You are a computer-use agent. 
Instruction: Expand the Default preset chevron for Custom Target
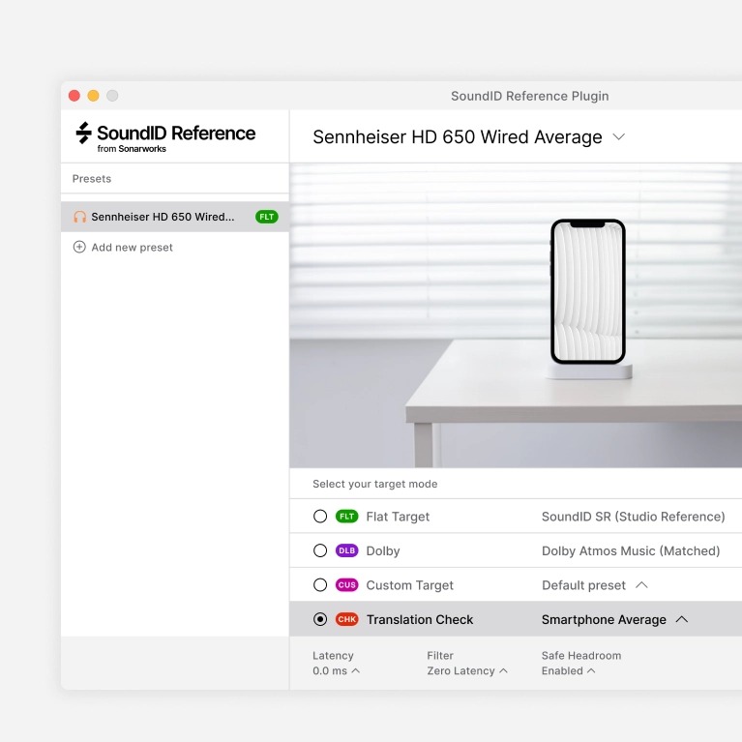(x=641, y=585)
